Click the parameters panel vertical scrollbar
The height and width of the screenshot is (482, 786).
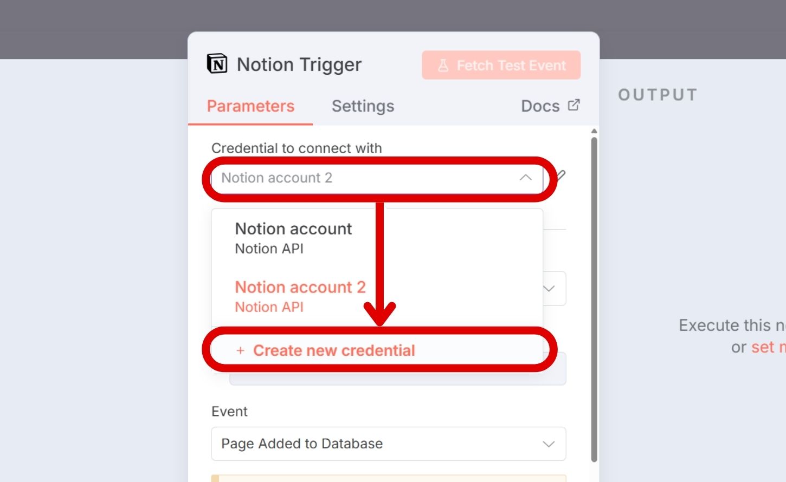click(594, 298)
